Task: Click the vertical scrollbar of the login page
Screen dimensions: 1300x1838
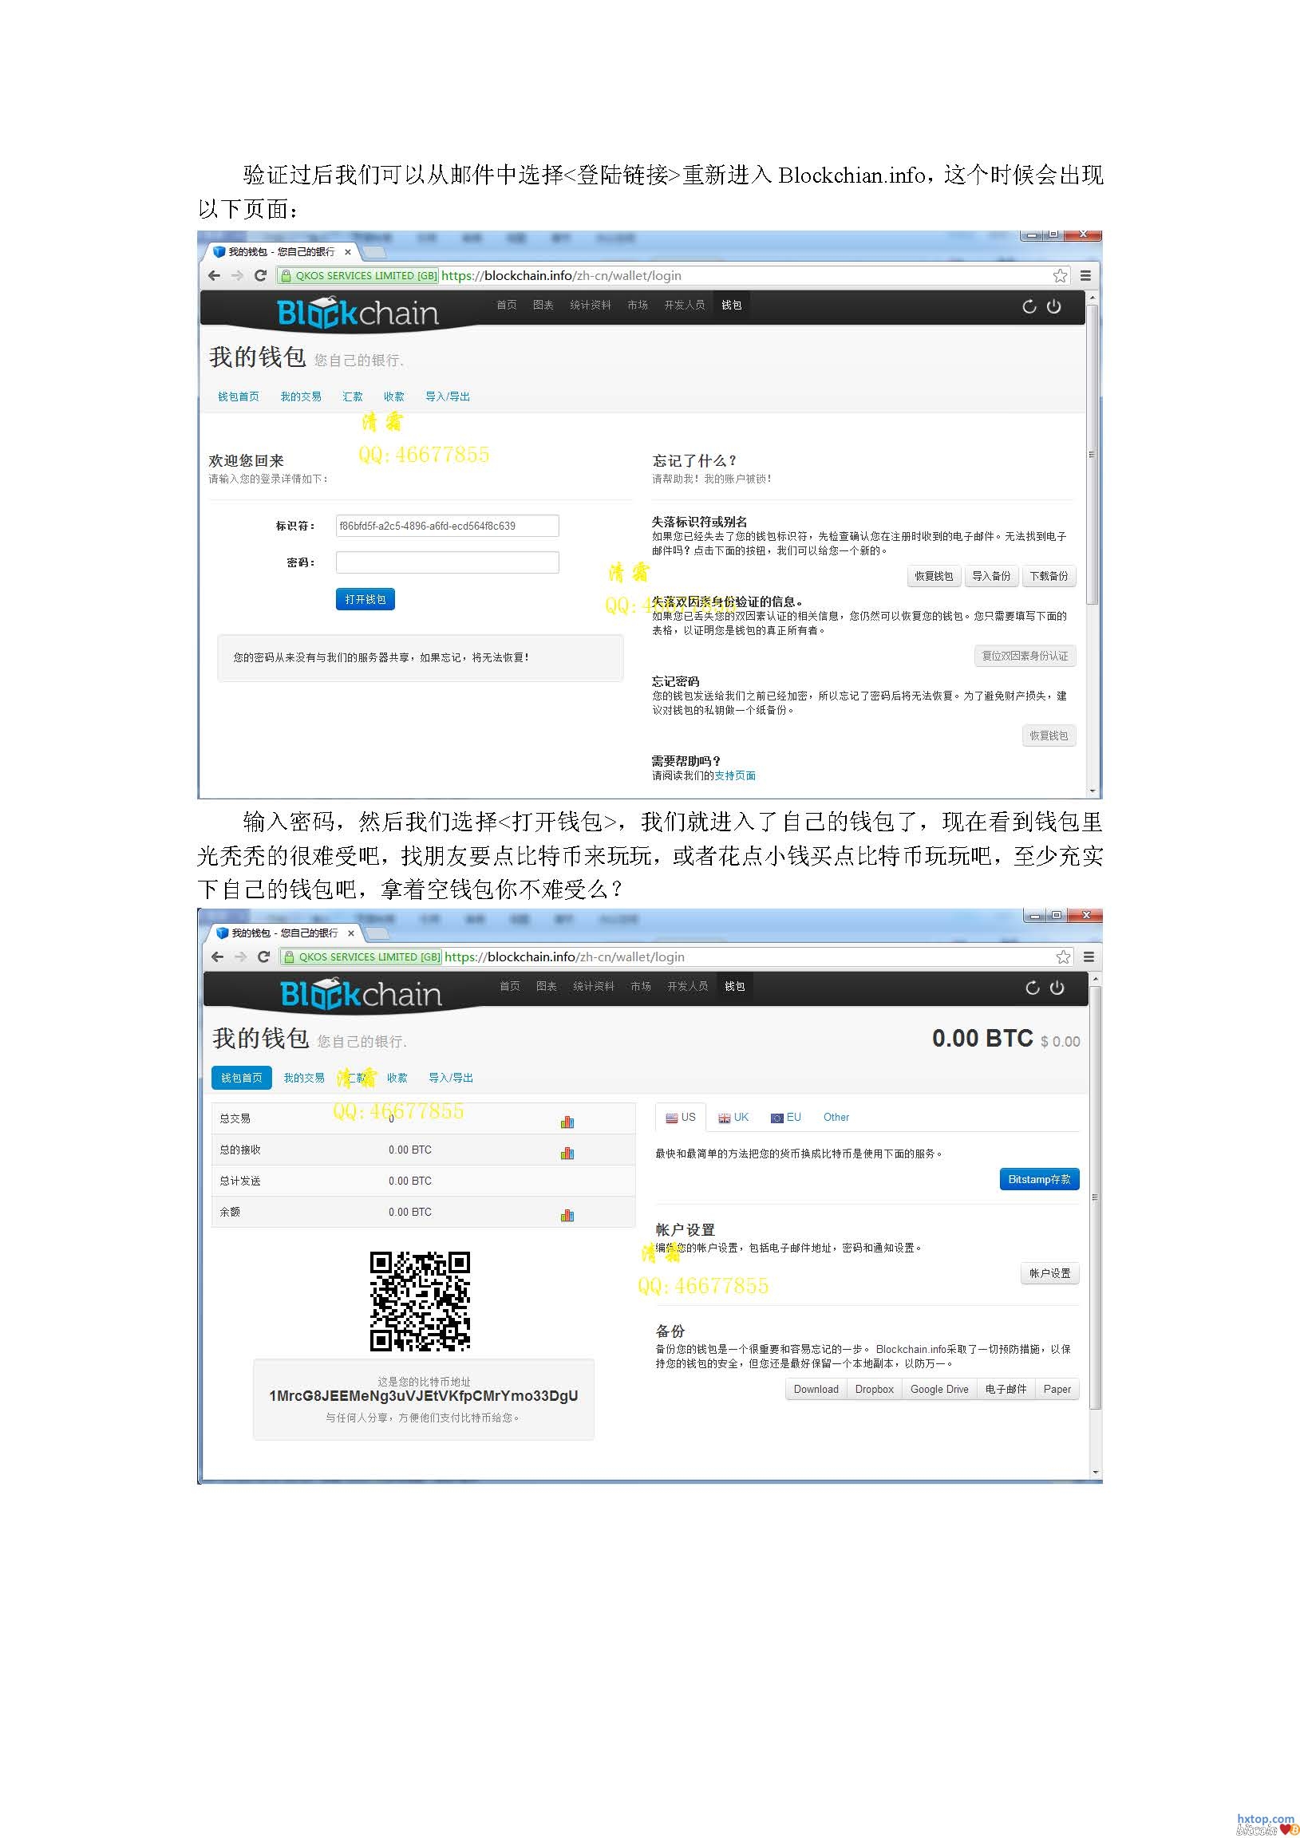Action: tap(1092, 455)
